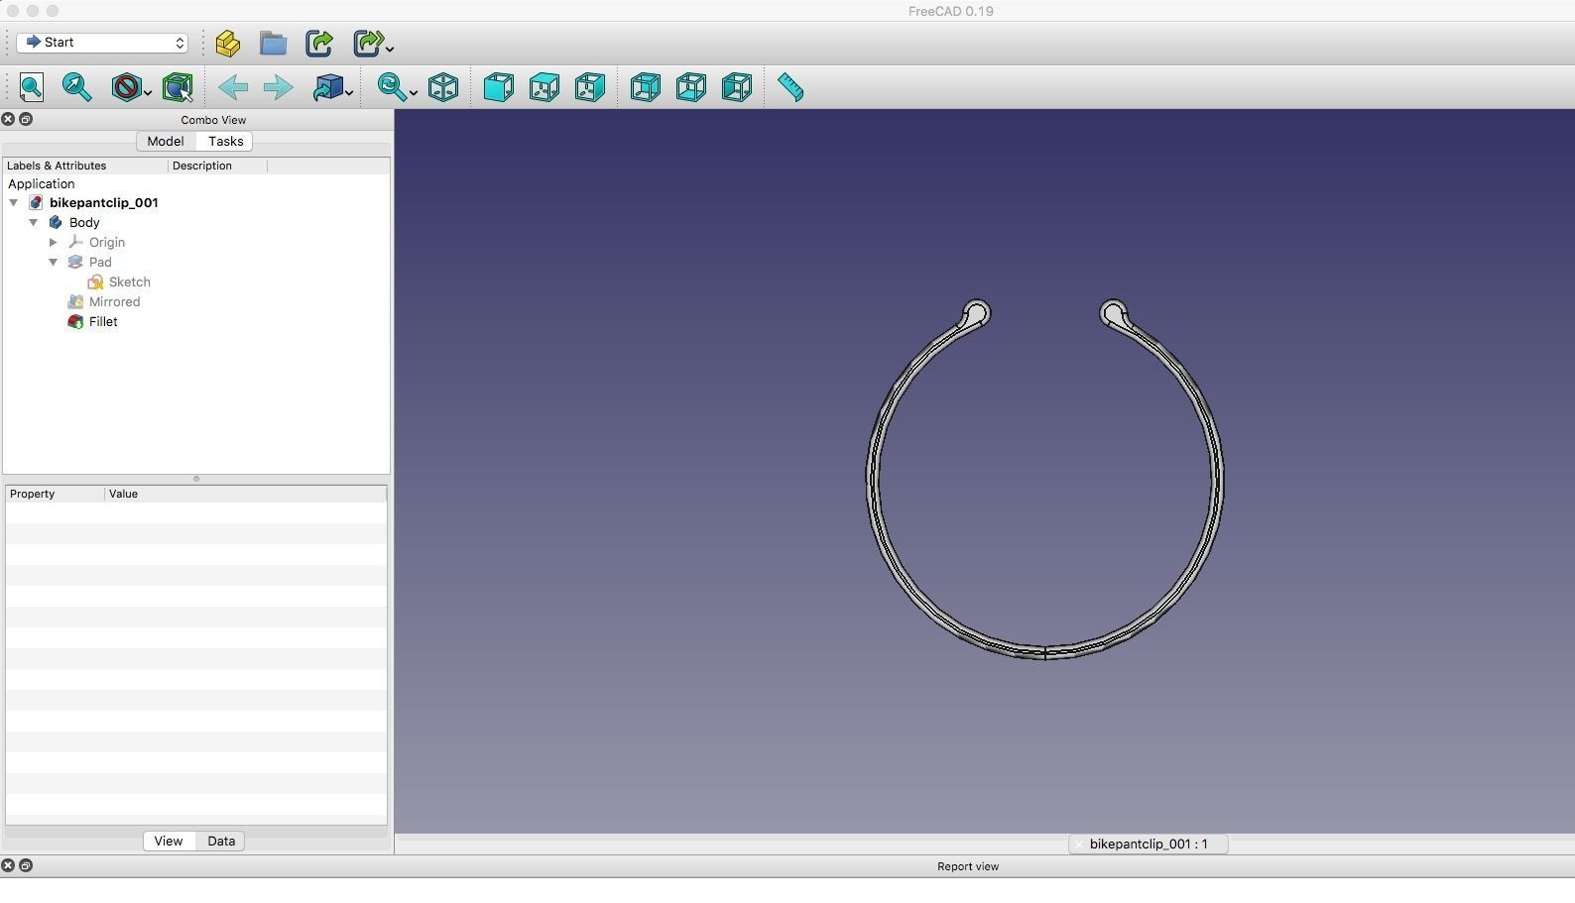Select the Measure distance ruler tool
The height and width of the screenshot is (903, 1575).
pyautogui.click(x=790, y=87)
